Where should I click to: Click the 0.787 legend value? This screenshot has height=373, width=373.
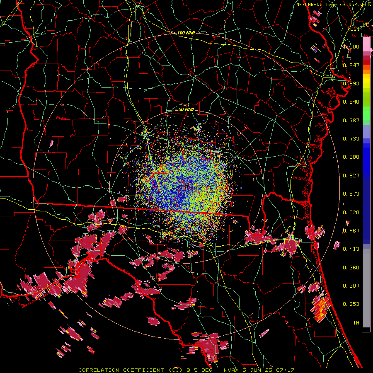[x=351, y=120]
